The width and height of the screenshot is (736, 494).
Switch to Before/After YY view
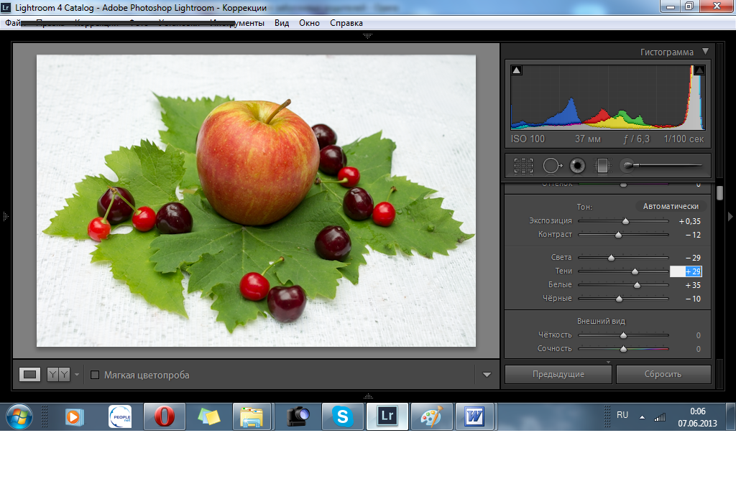pos(58,374)
